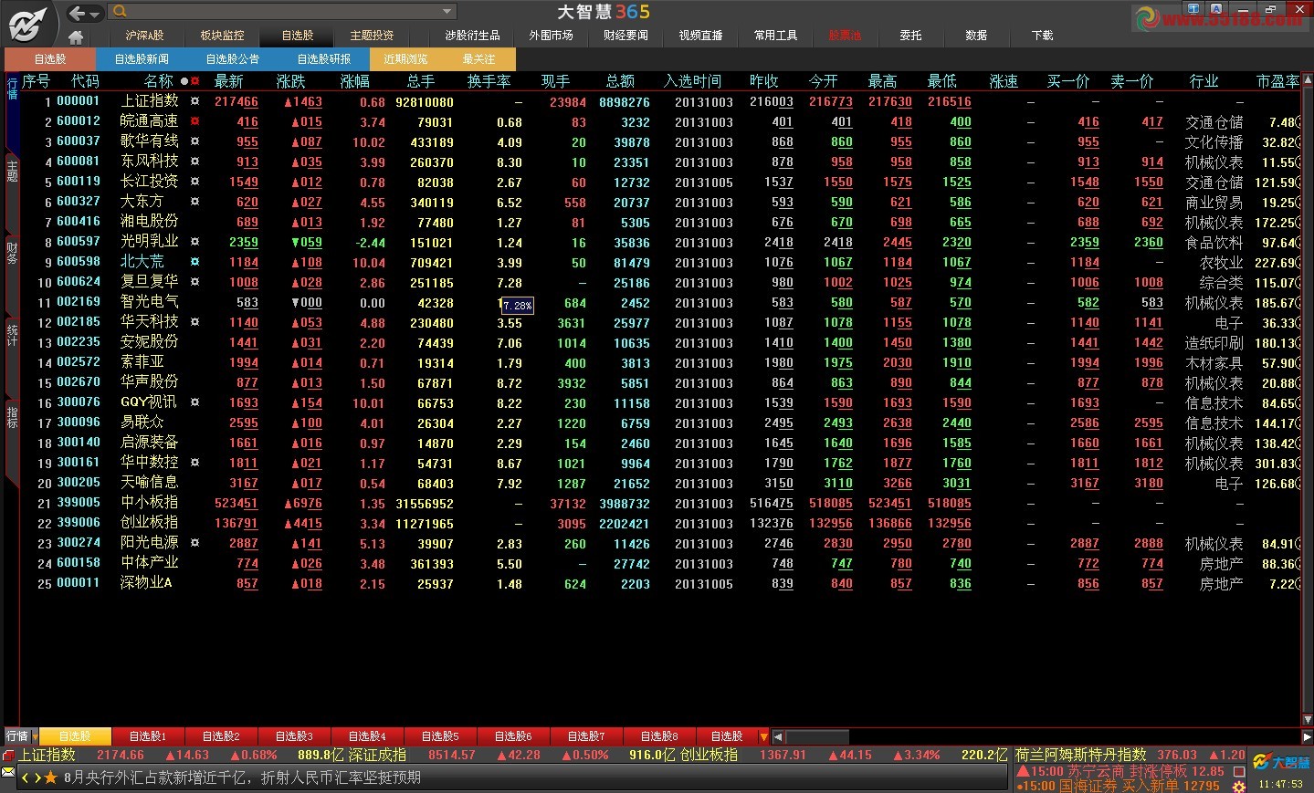
Task: Click the marker icon next to 长江投资
Action: [x=194, y=182]
